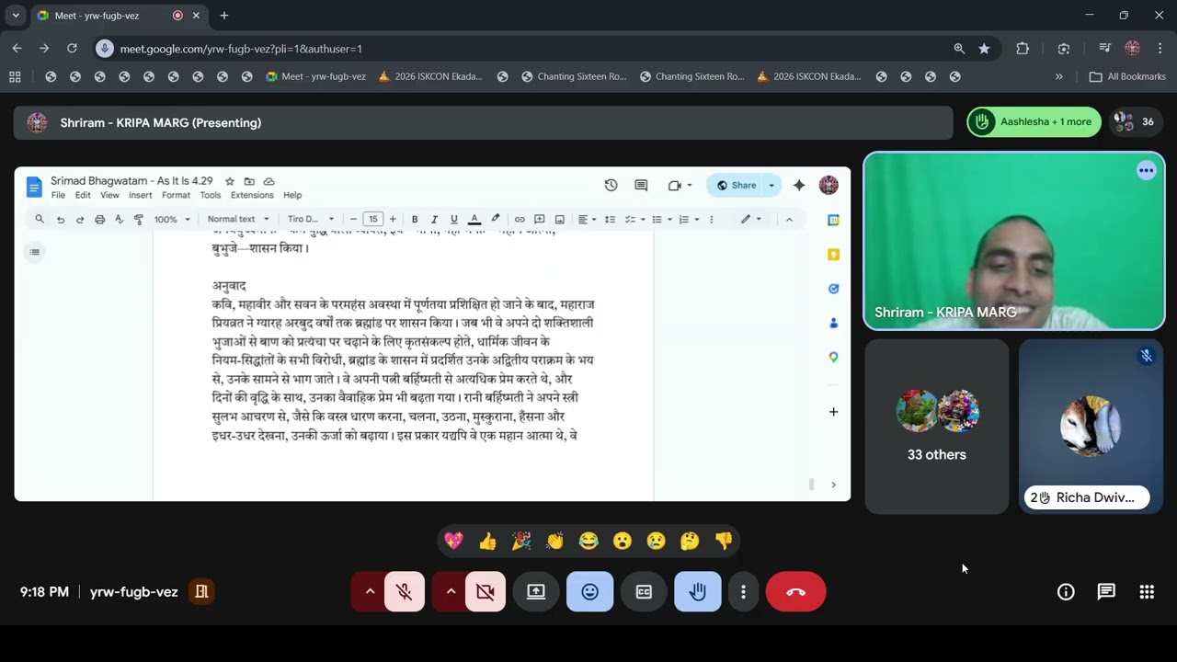The height and width of the screenshot is (662, 1177).
Task: Open Google Calendar side panel
Action: (833, 220)
